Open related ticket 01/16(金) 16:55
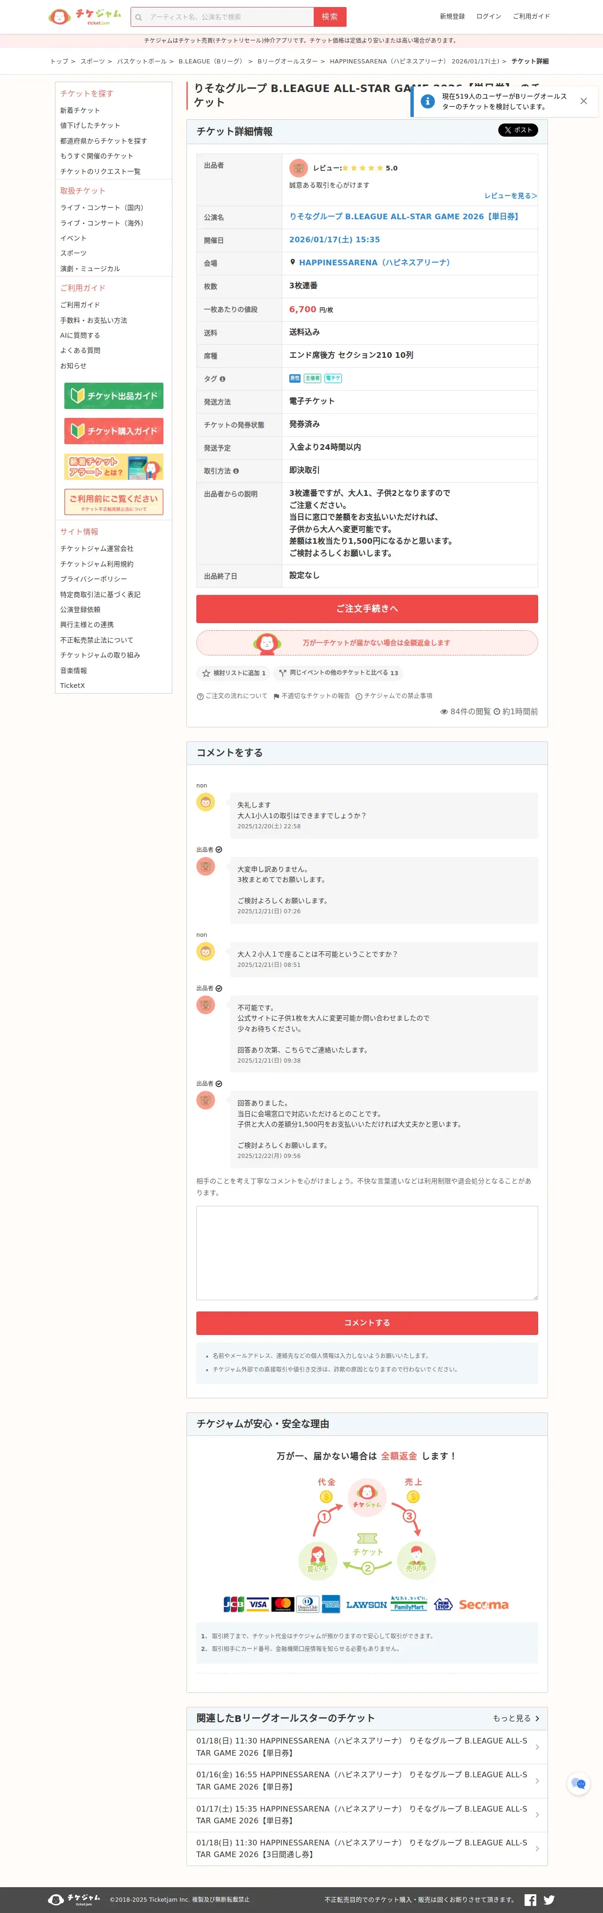The width and height of the screenshot is (603, 1913). (x=367, y=1781)
